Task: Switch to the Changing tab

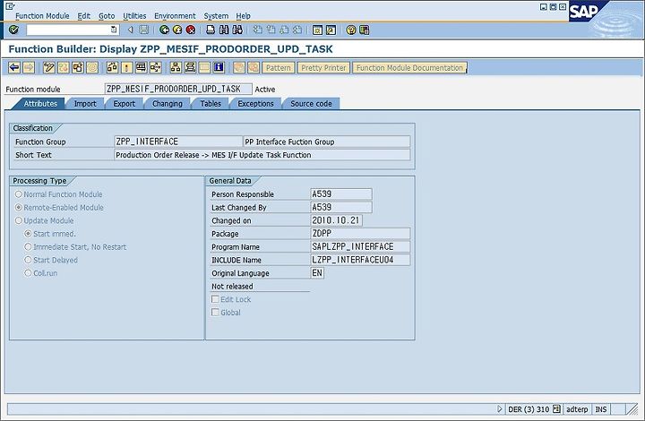Action: [167, 104]
